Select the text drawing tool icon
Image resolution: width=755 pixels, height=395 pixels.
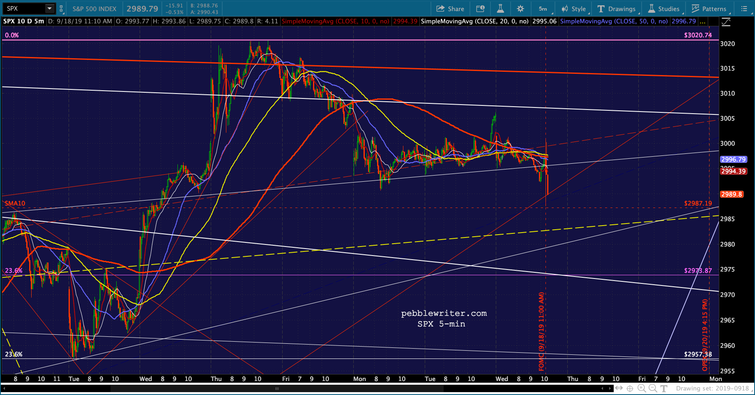pos(664,388)
